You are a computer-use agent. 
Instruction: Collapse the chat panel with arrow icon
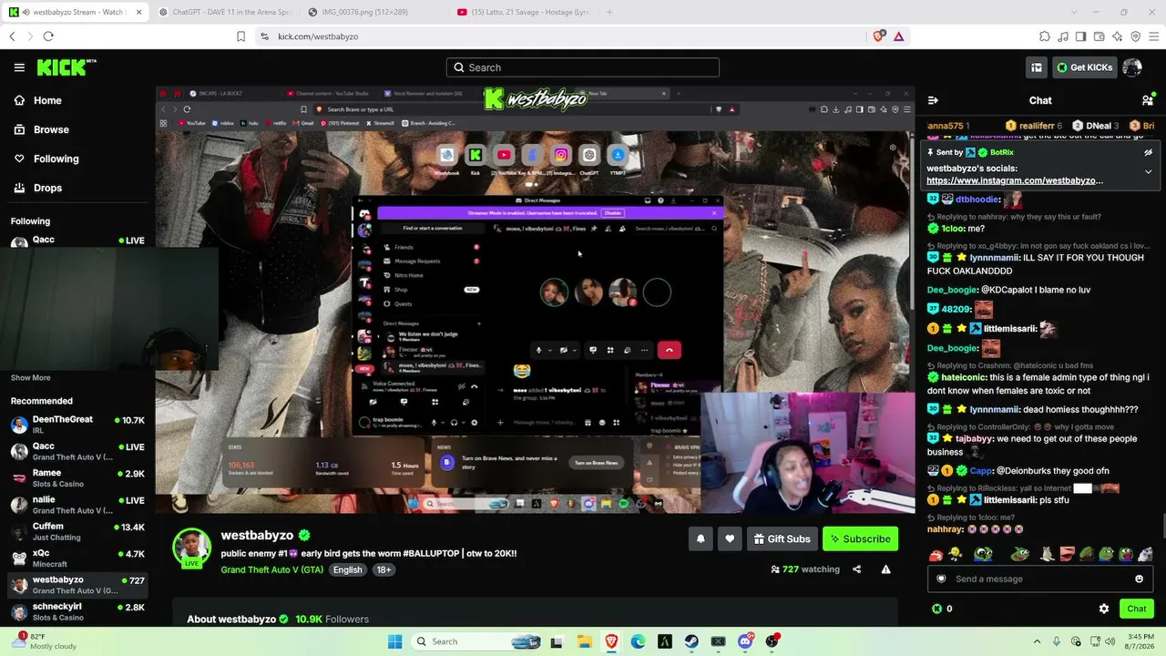933,100
